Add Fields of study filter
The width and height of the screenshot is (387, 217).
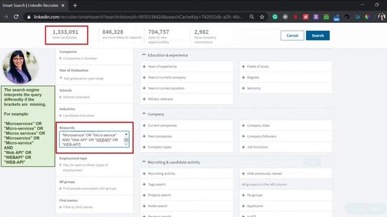point(286,66)
